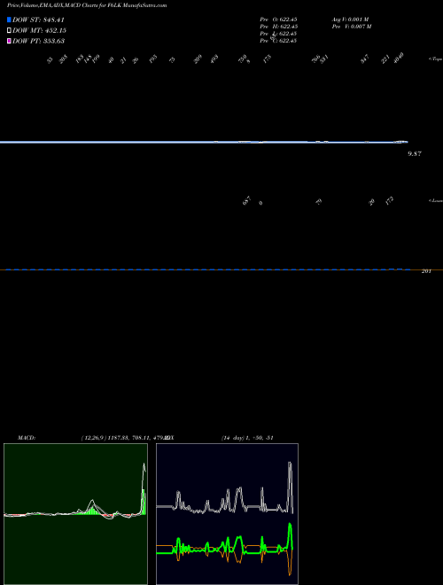Click the white DOW MT legend swatch

point(9,30)
